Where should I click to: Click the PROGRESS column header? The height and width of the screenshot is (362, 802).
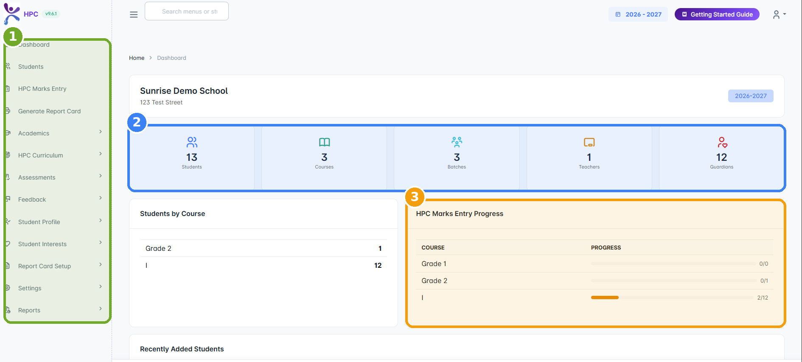(x=606, y=247)
